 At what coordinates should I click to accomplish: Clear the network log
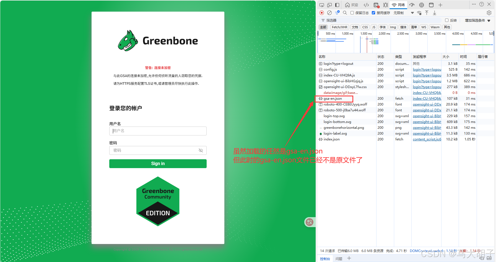(329, 13)
